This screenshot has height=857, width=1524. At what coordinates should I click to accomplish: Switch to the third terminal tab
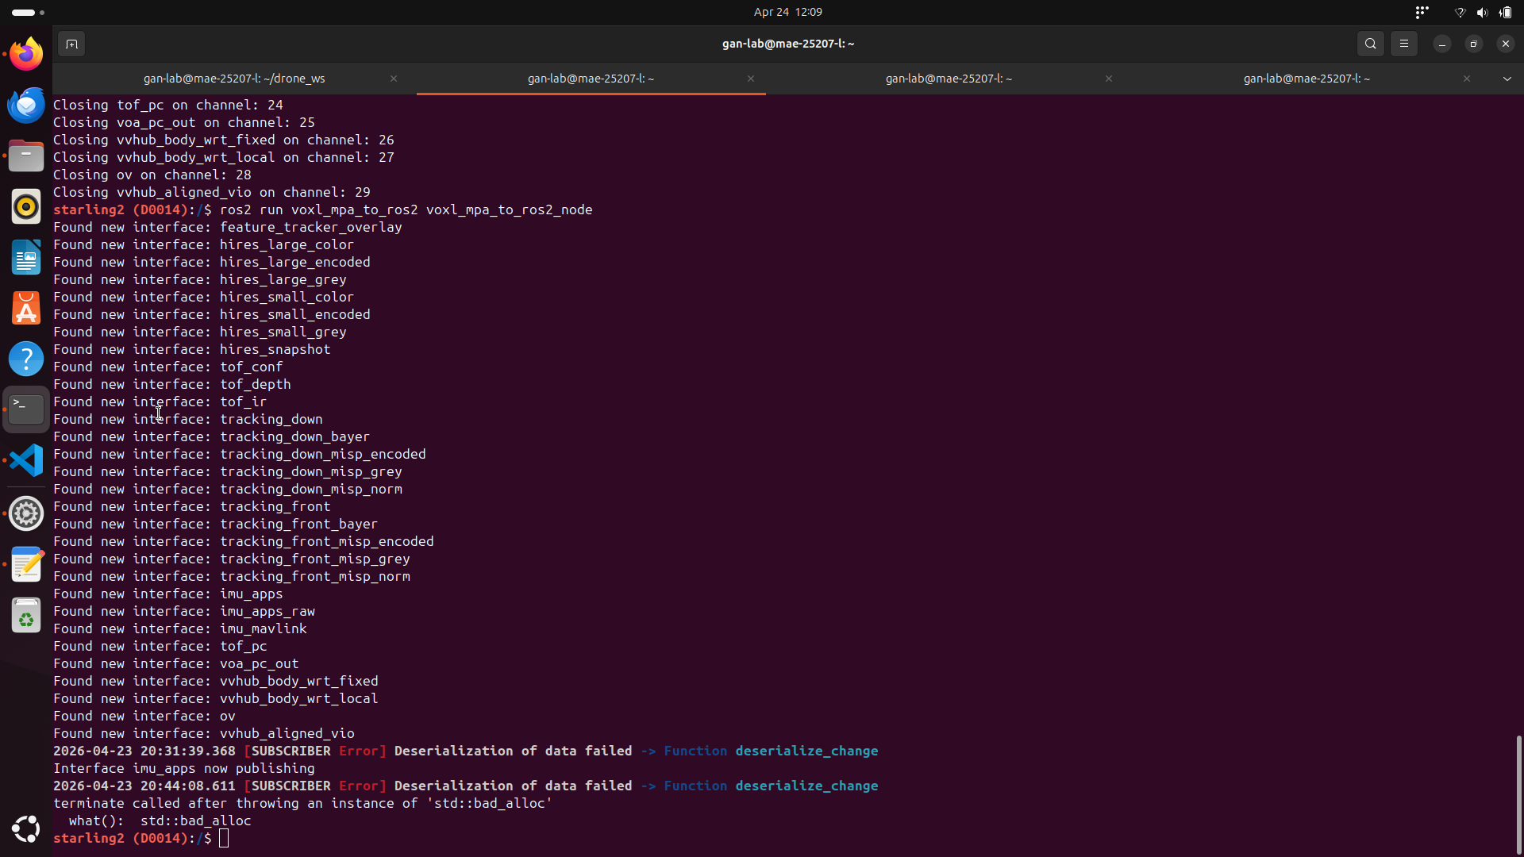coord(949,79)
